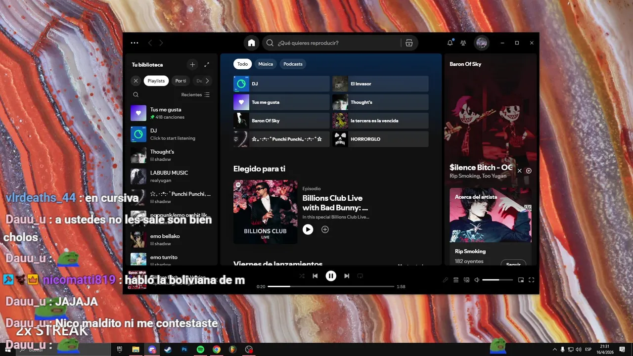
Task: Toggle repeat mode
Action: tap(360, 276)
